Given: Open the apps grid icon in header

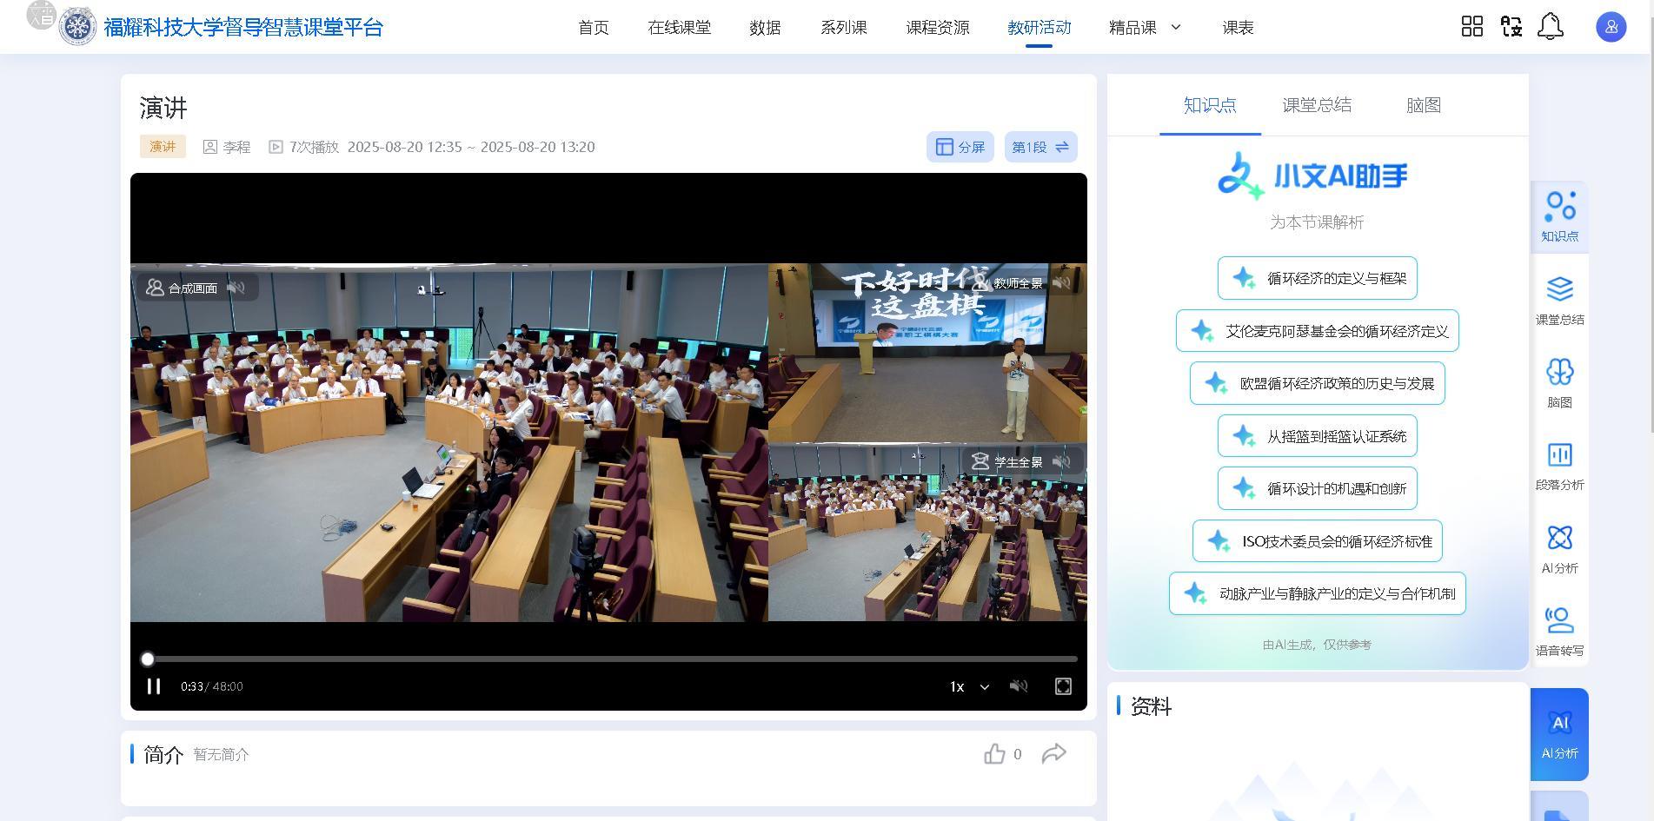Looking at the screenshot, I should tap(1471, 27).
